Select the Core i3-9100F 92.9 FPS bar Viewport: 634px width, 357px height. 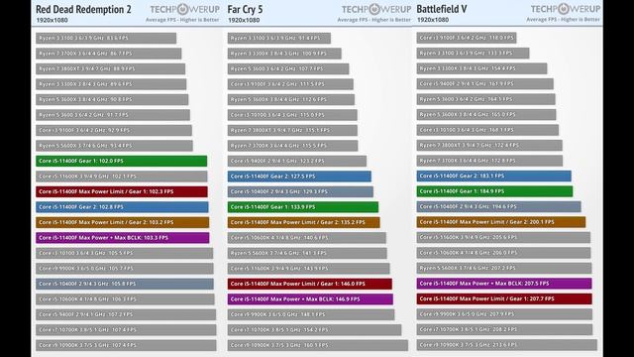(114, 130)
